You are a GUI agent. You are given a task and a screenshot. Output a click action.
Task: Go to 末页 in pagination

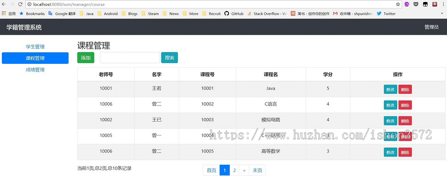257,170
